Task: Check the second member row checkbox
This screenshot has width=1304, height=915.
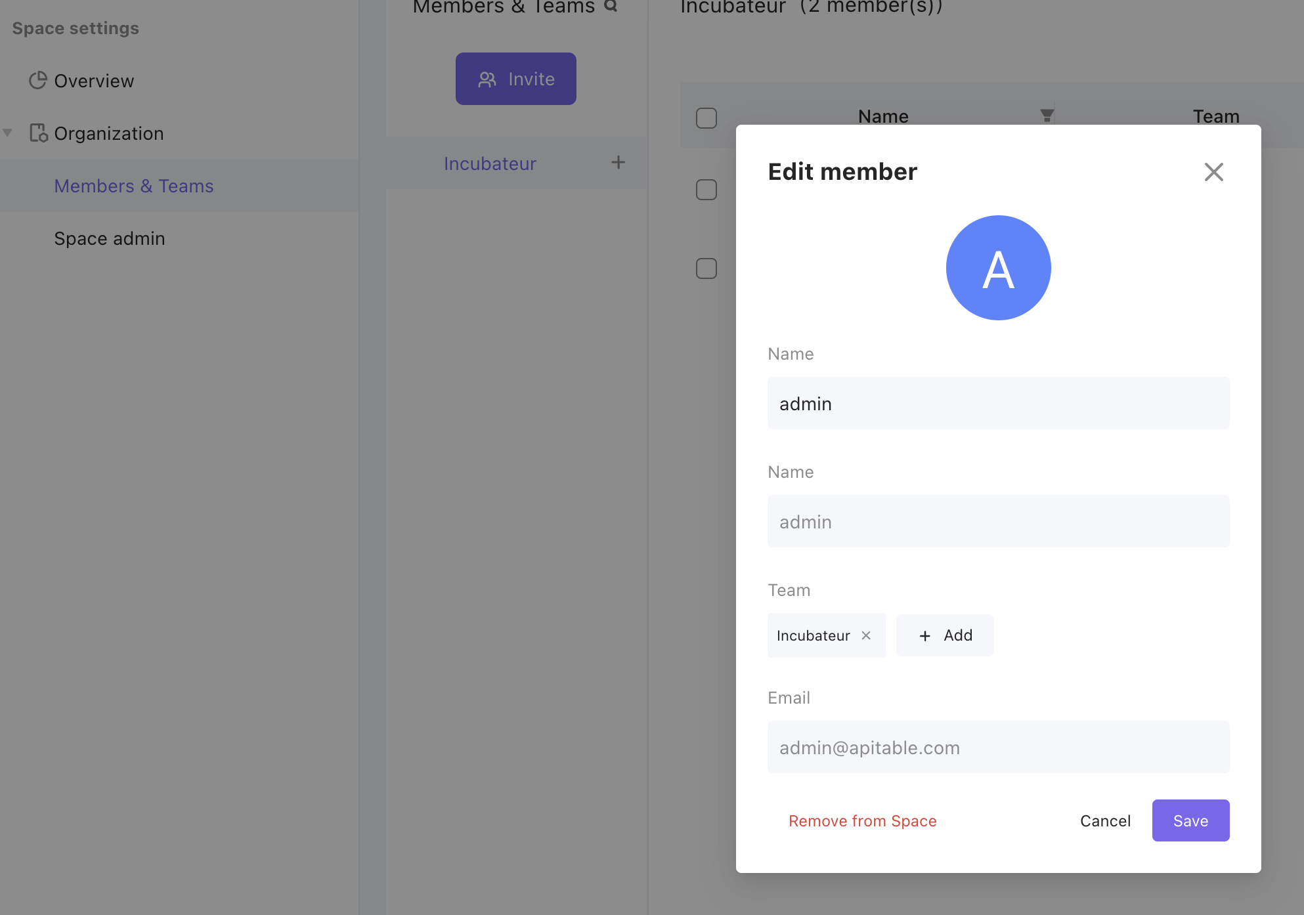Action: tap(706, 268)
